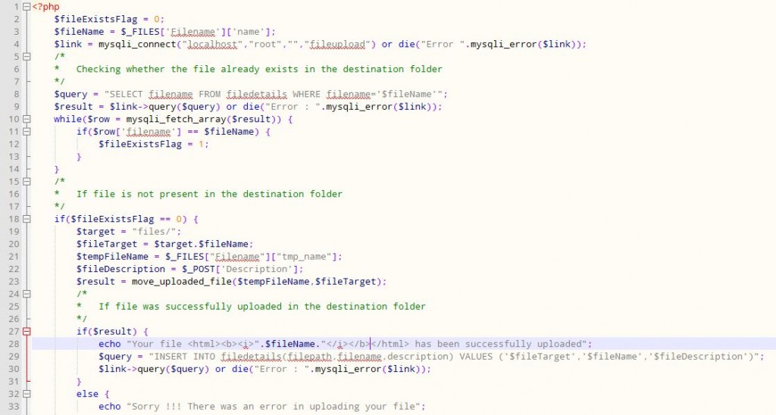Click line number 4 in the gutter

pos(17,44)
